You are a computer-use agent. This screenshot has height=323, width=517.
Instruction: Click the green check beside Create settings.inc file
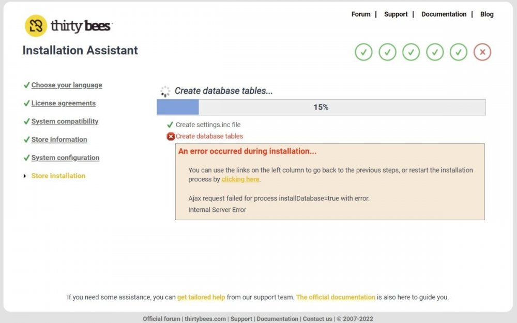(x=170, y=125)
